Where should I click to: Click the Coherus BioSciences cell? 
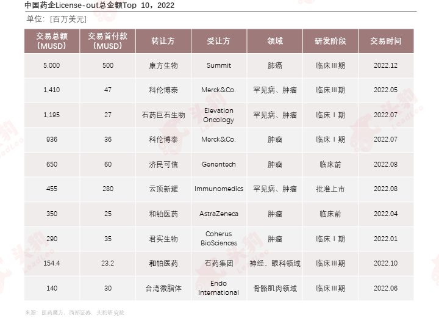[x=219, y=239]
